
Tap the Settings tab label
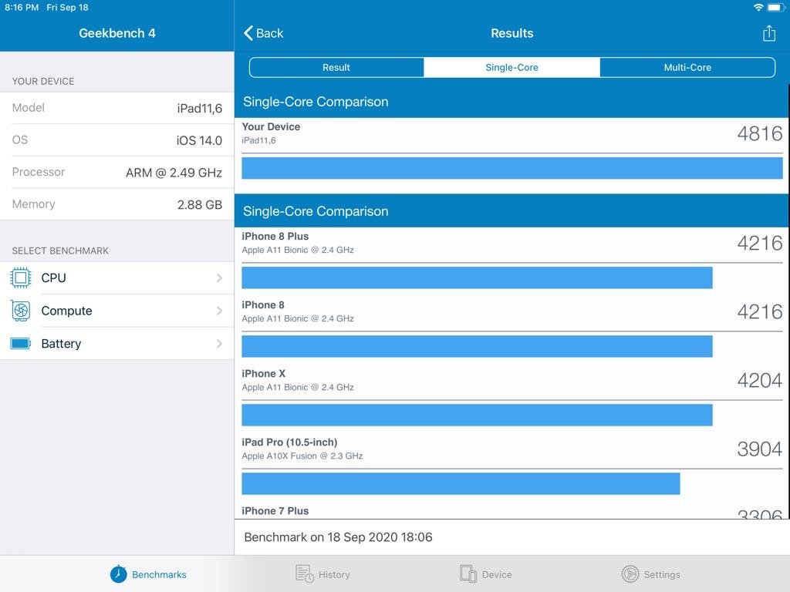pyautogui.click(x=662, y=574)
